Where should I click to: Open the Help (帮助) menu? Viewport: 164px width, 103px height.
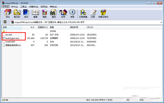[53, 7]
